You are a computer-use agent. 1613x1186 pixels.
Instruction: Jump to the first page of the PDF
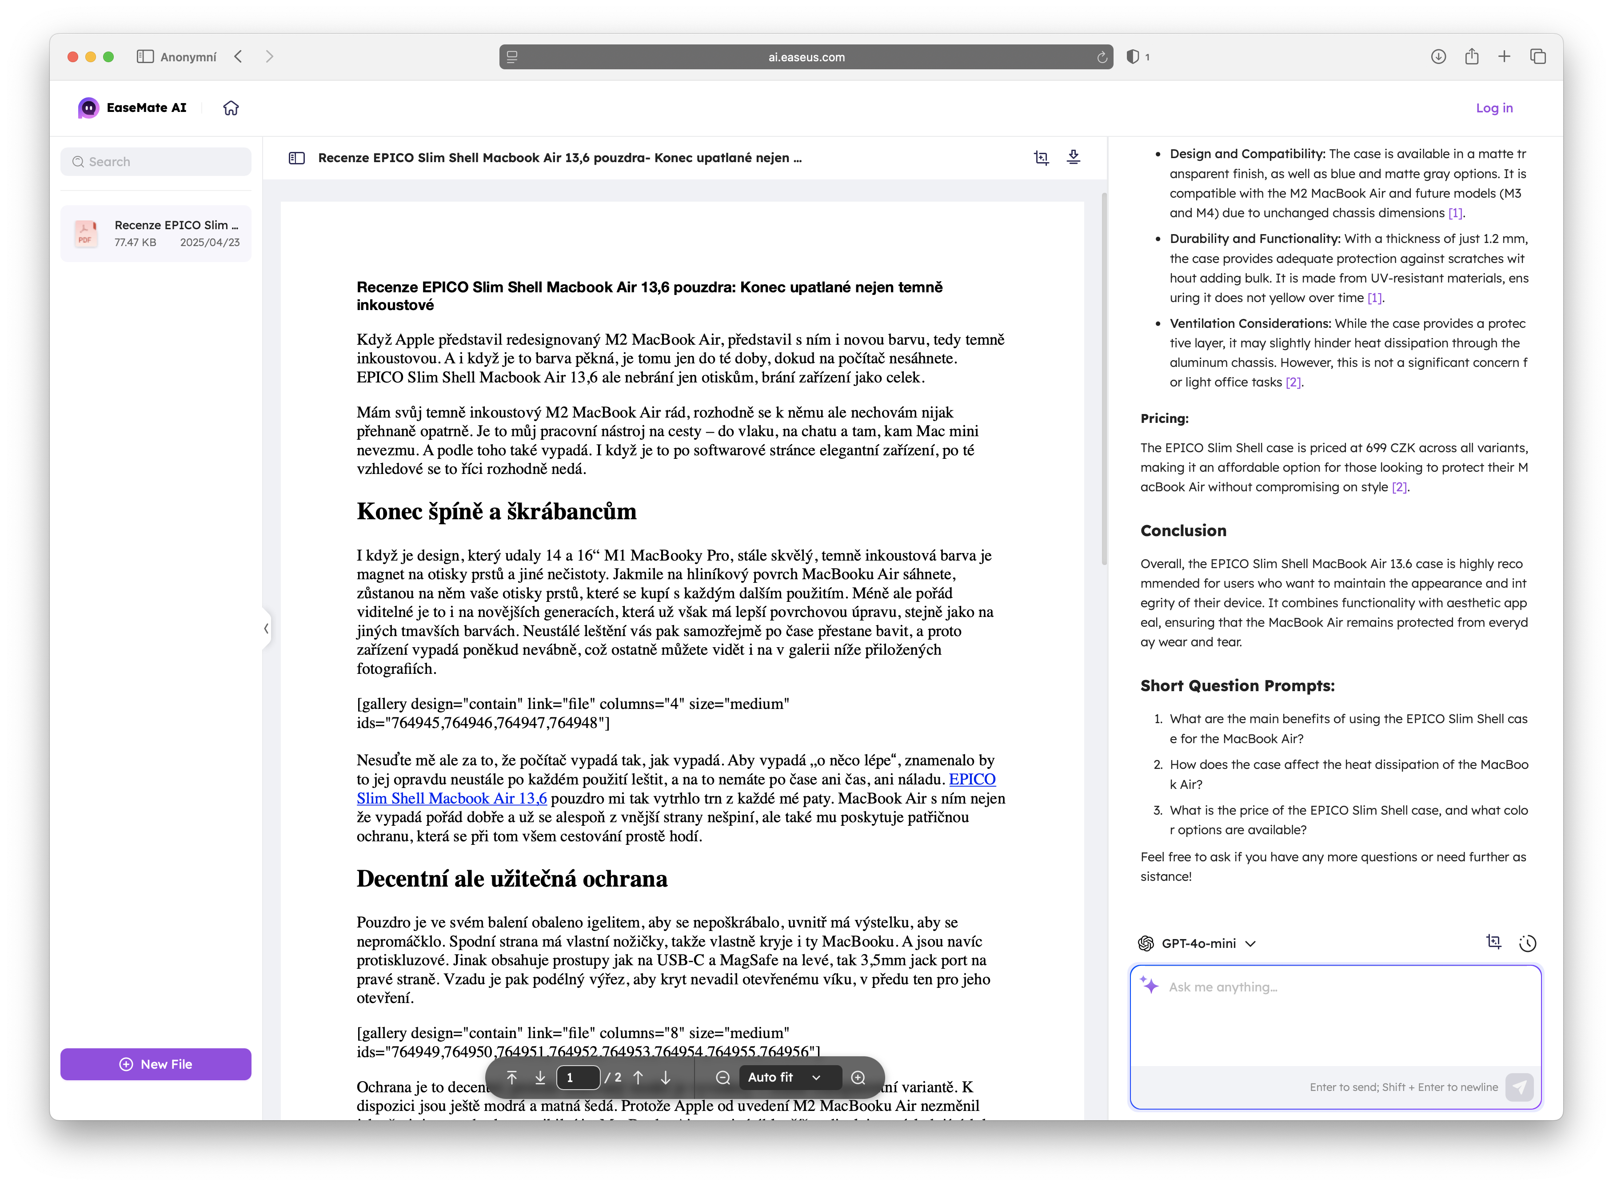click(x=511, y=1077)
